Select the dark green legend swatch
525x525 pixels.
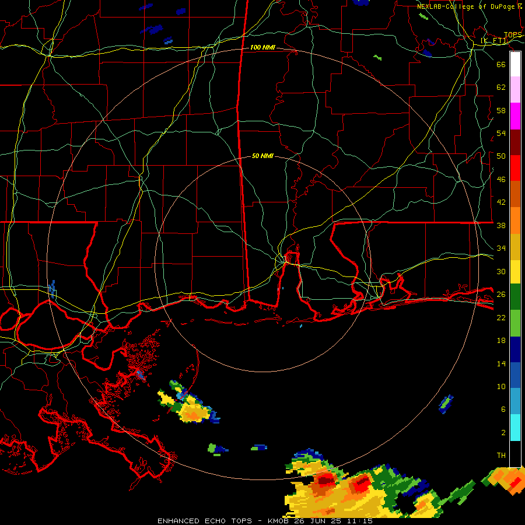click(515, 297)
